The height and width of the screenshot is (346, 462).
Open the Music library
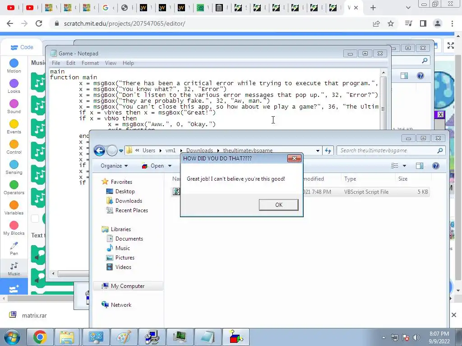[118, 248]
